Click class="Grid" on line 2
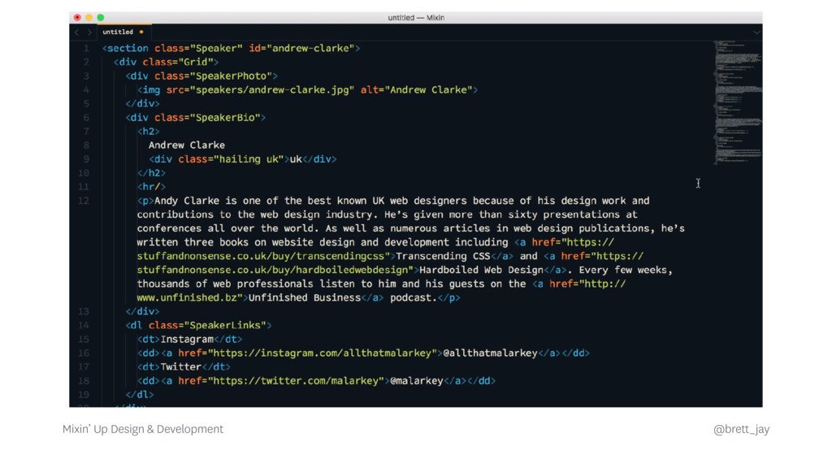832x468 pixels. [x=177, y=62]
